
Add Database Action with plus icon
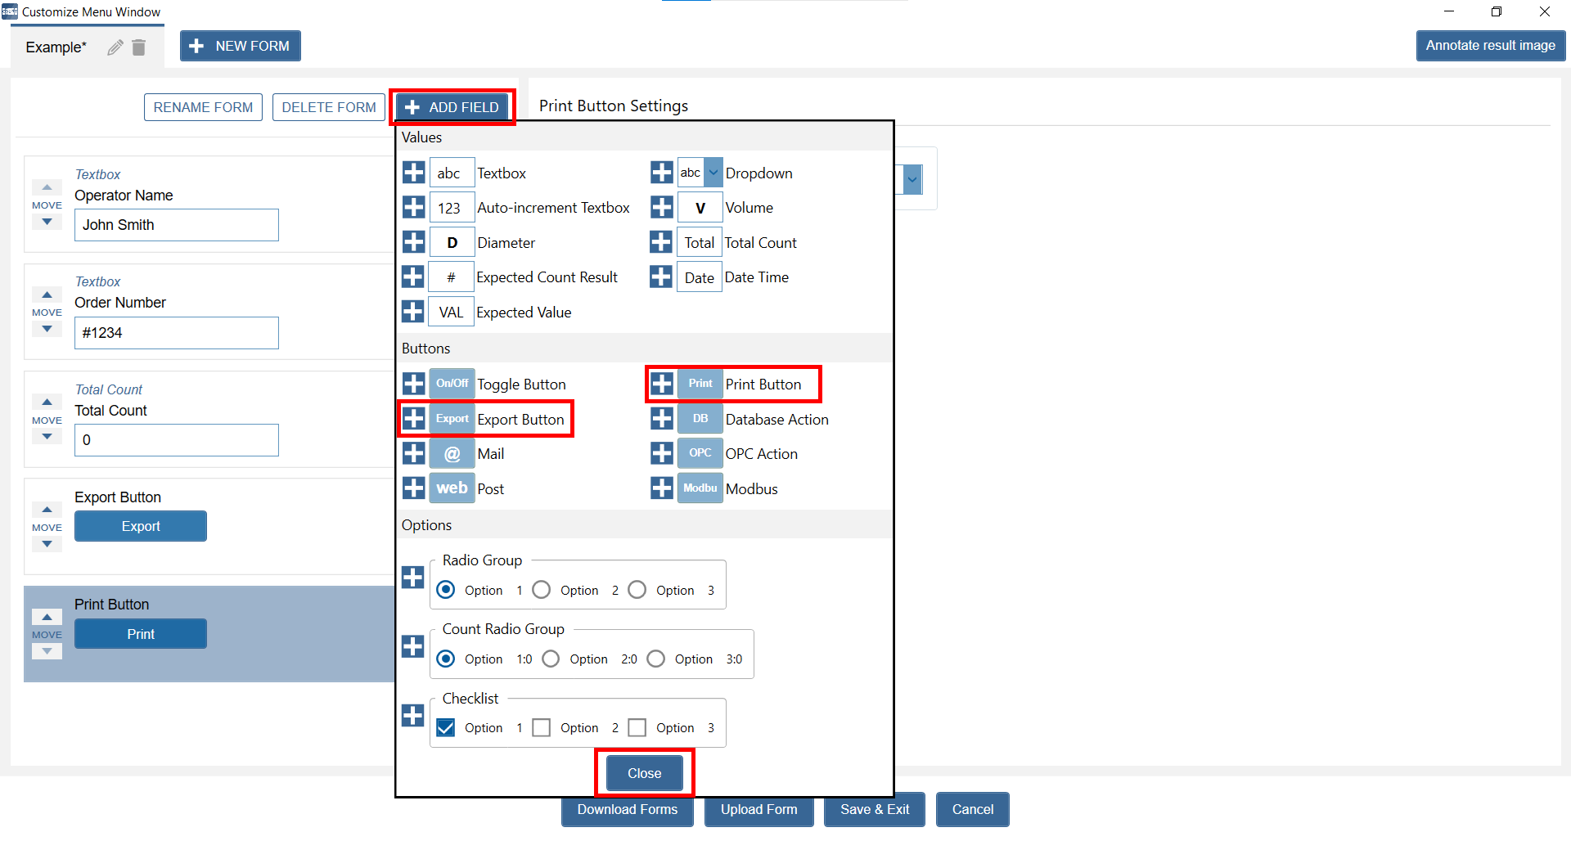pyautogui.click(x=661, y=419)
